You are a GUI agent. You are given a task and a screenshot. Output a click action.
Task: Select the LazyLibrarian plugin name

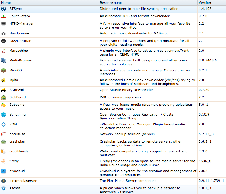20,41
